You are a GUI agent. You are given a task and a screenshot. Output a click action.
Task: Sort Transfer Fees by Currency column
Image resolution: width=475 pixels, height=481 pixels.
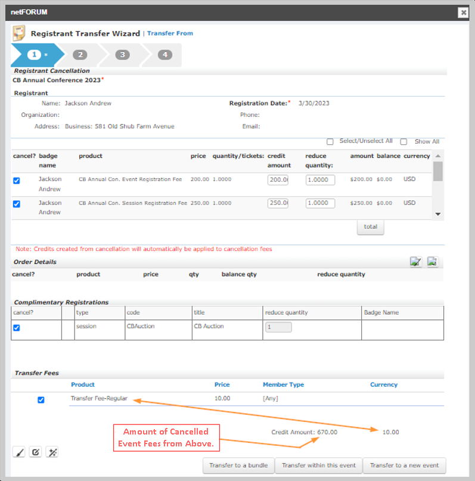(384, 384)
